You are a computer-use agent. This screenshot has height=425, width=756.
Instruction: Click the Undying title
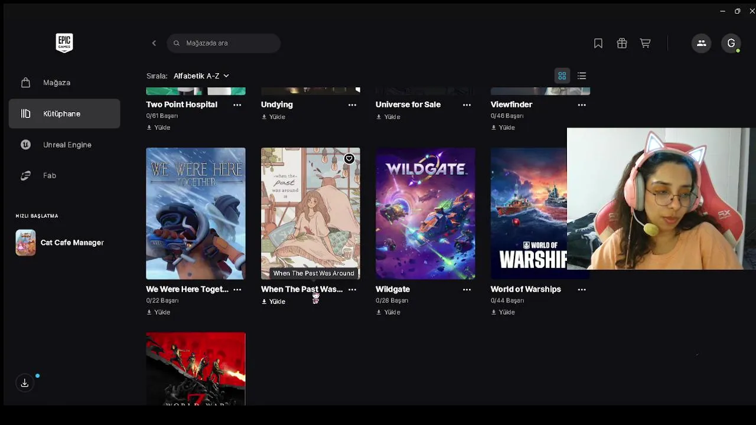(277, 104)
